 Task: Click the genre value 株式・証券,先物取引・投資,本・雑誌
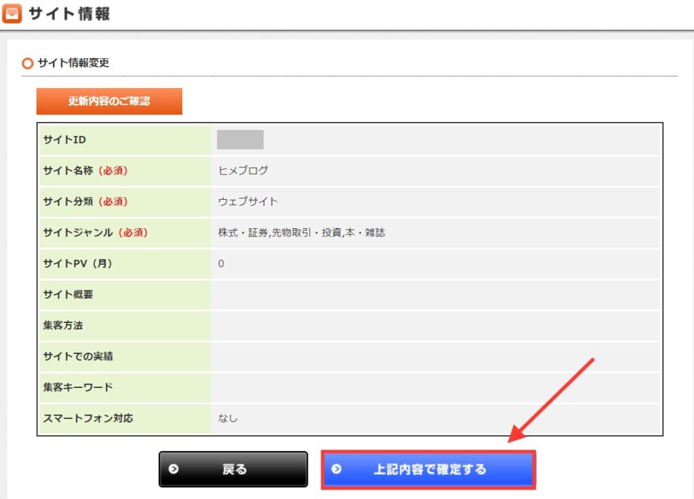pyautogui.click(x=302, y=233)
